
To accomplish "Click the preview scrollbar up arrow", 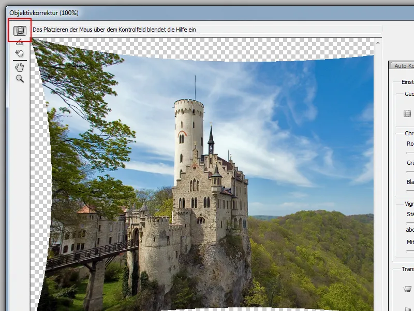I will coord(378,43).
